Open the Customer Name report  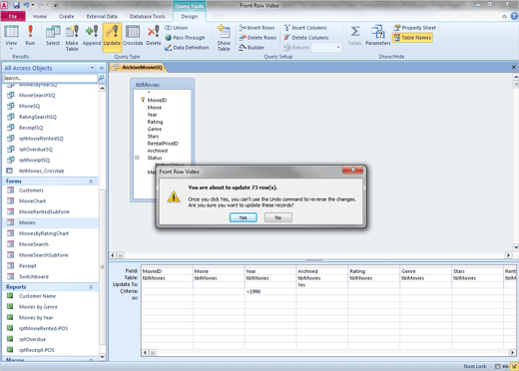(37, 296)
